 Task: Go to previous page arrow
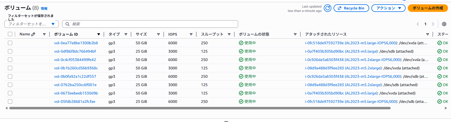point(418,24)
